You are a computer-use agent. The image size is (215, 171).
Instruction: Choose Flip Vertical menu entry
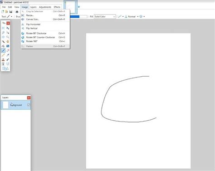[x=45, y=28]
